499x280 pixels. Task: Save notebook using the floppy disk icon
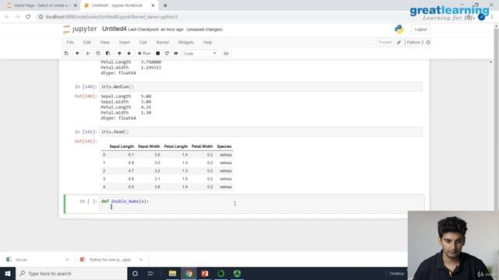pos(66,54)
